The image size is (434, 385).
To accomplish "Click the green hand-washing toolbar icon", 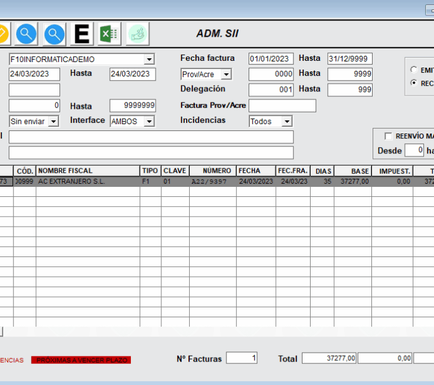I will (138, 34).
